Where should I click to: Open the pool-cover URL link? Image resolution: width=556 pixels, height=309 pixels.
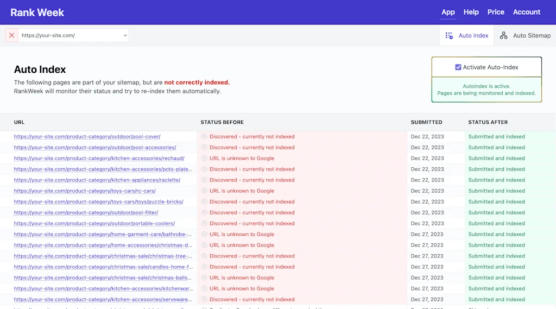pos(87,137)
